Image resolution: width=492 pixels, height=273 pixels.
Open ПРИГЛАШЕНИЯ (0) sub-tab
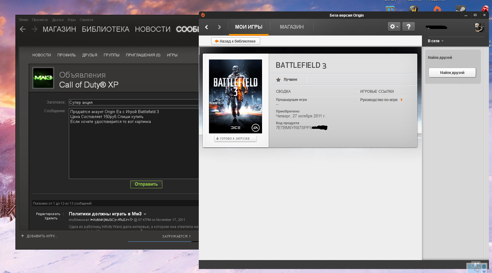click(143, 55)
